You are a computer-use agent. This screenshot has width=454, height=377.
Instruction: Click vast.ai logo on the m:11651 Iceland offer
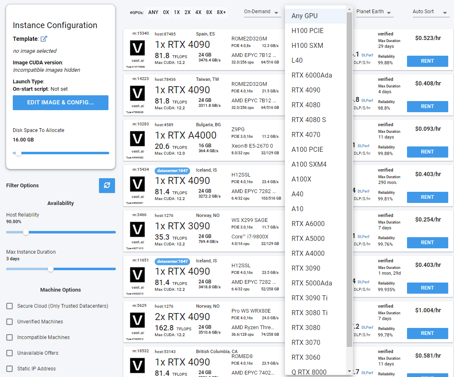pos(137,275)
